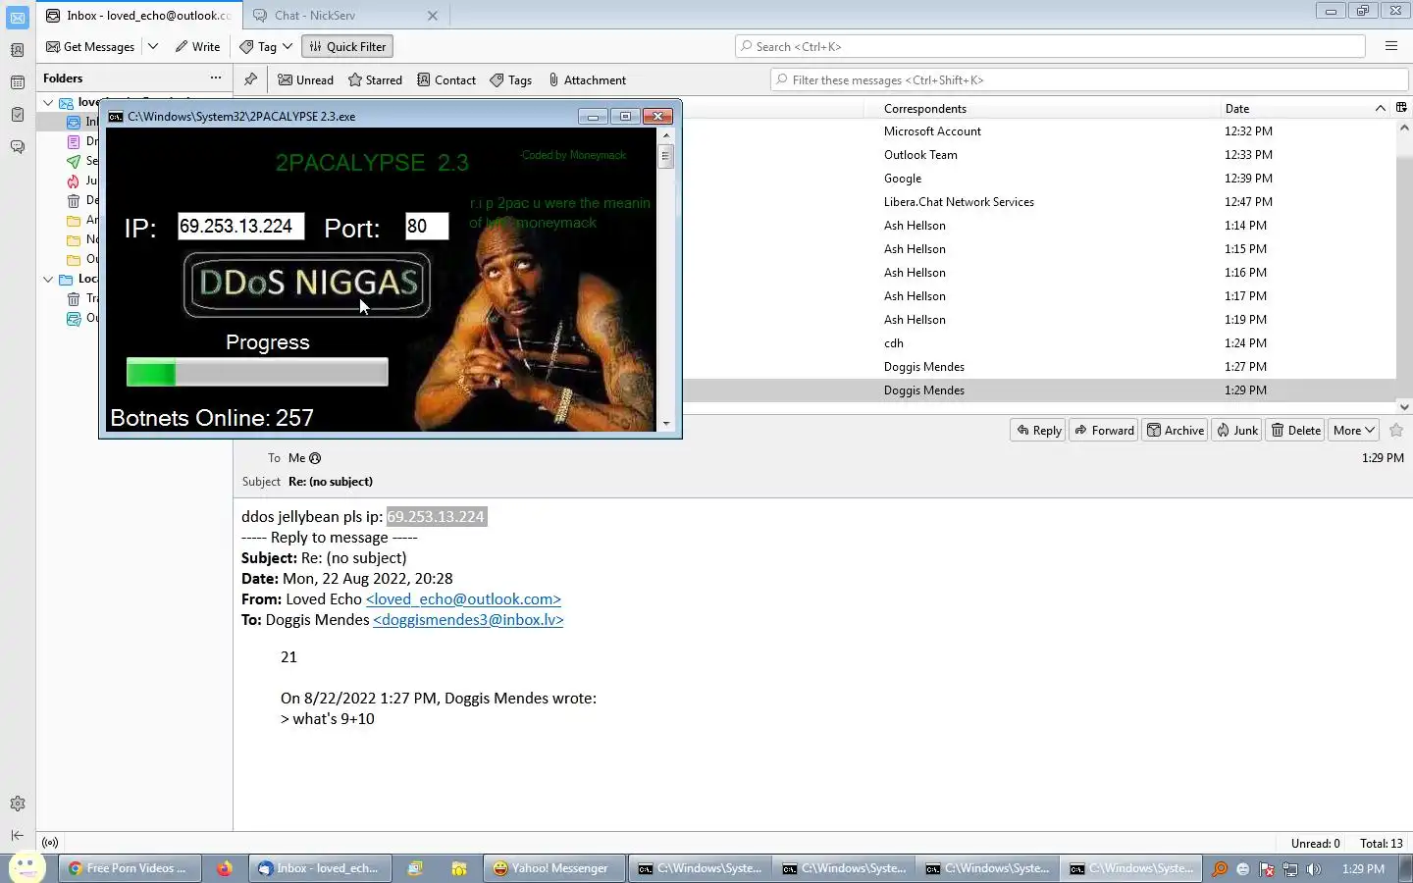This screenshot has width=1413, height=883.
Task: Open the Chat sidebar icon
Action: click(18, 147)
